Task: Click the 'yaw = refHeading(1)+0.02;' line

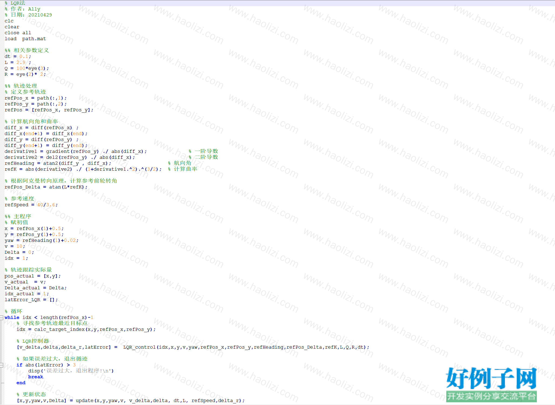Action: point(42,241)
